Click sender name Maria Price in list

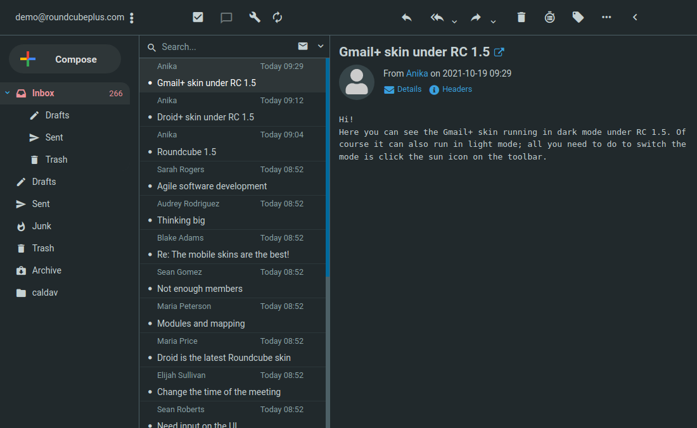tap(177, 341)
